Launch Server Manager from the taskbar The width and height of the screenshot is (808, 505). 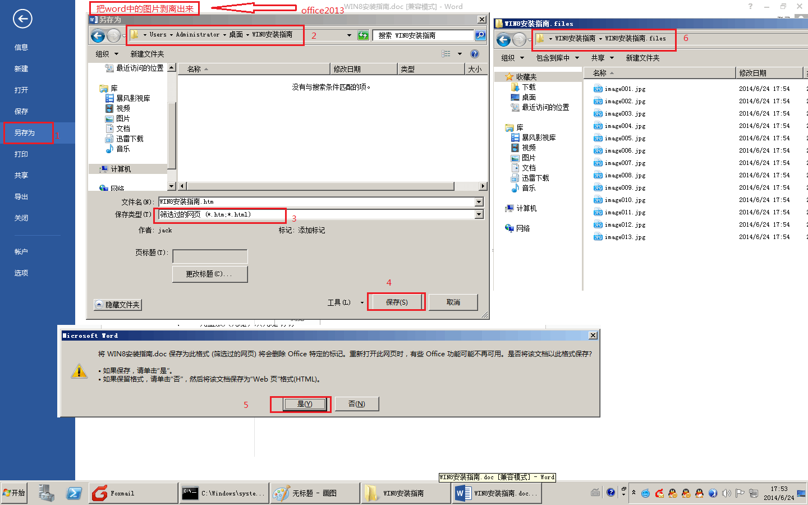coord(47,493)
